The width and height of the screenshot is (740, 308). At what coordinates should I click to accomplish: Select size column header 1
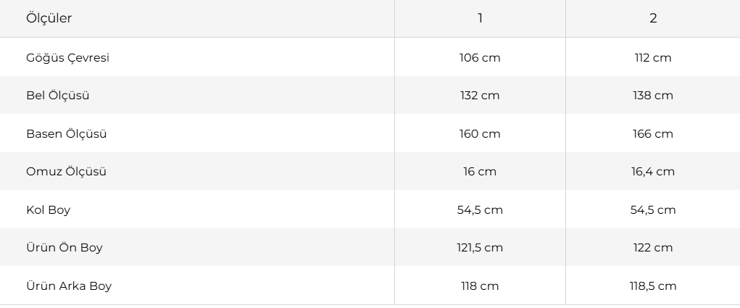(x=480, y=19)
